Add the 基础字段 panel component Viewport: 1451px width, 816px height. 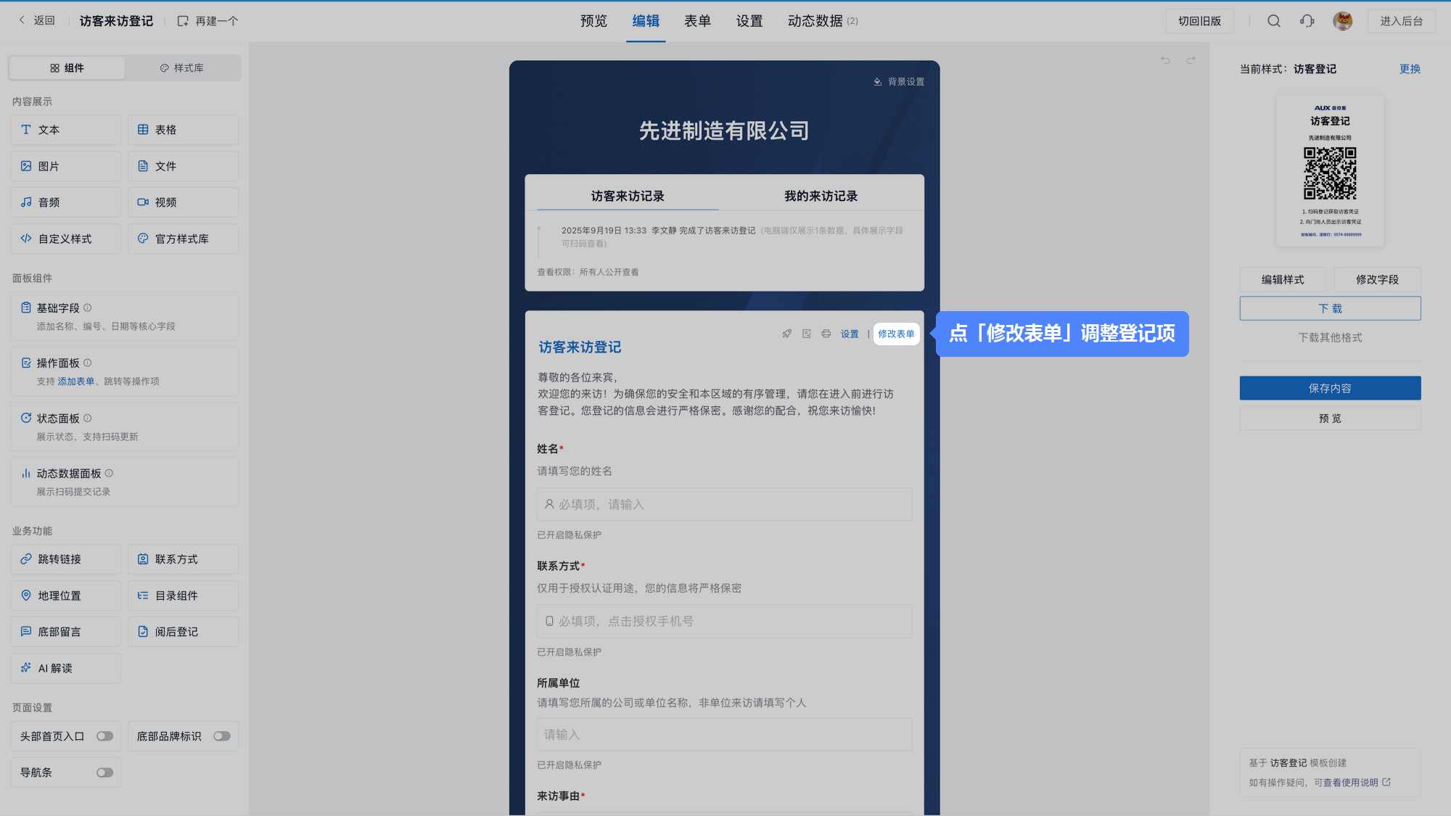coord(125,316)
